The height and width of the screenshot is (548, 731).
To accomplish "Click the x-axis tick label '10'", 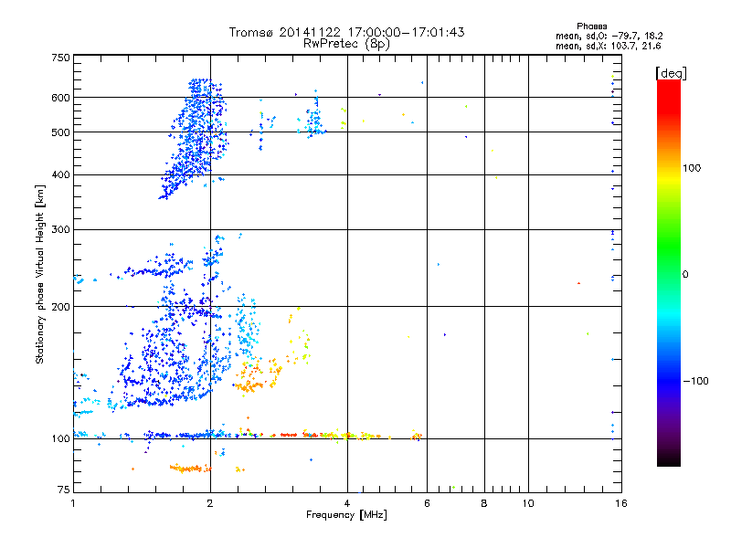I will coord(528,503).
